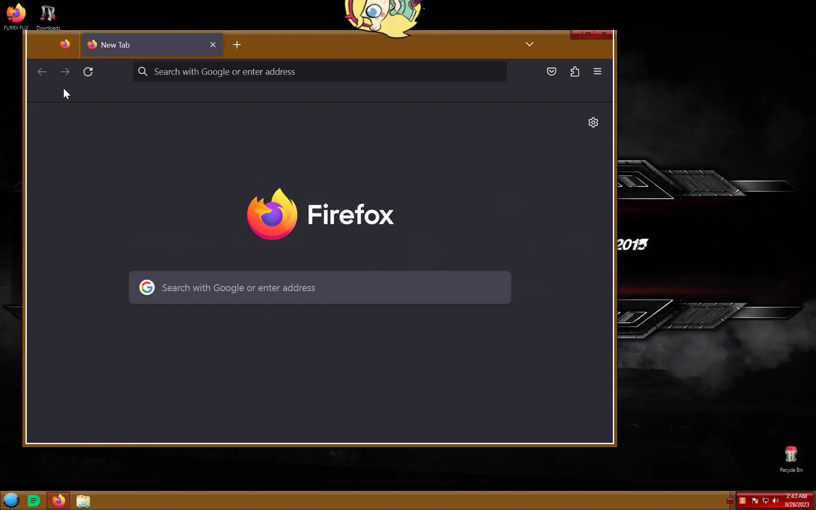Open the network tray icon

765,501
